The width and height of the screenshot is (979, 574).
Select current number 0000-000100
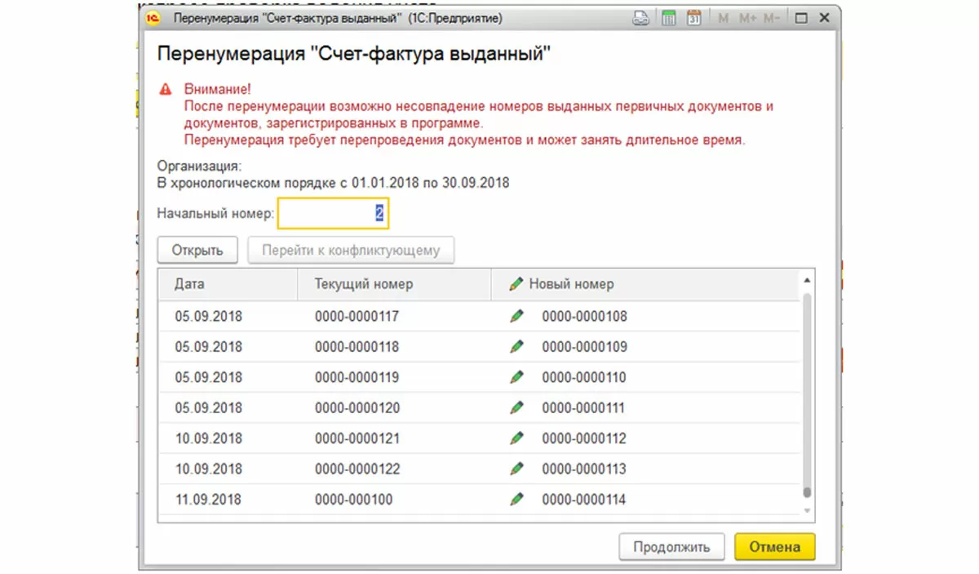354,499
